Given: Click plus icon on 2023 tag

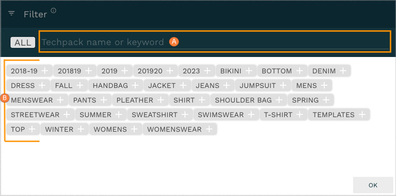Looking at the screenshot, I should tap(208, 71).
